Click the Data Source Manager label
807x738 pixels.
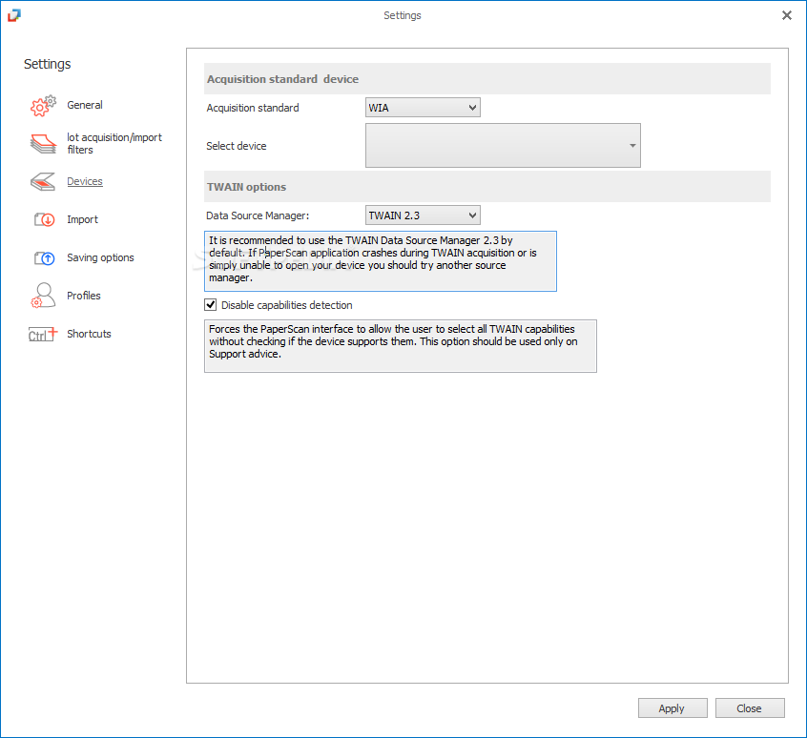coord(258,215)
